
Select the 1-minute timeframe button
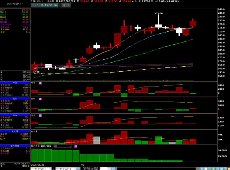pyautogui.click(x=33, y=5)
